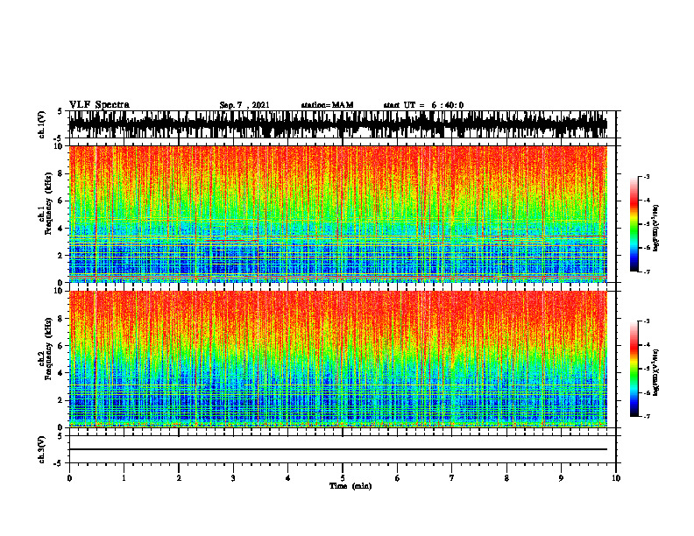The width and height of the screenshot is (694, 536).
Task: Click the "-3" value on ch.2 color bar
Action: [x=647, y=321]
